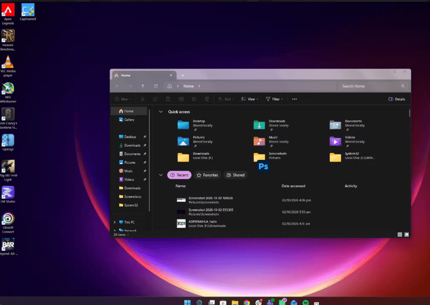Go up one folder with the up arrow
This screenshot has height=305, width=430.
click(143, 86)
